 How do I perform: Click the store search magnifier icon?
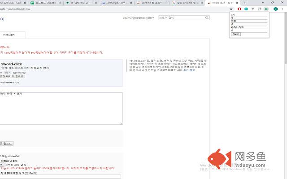(207, 18)
